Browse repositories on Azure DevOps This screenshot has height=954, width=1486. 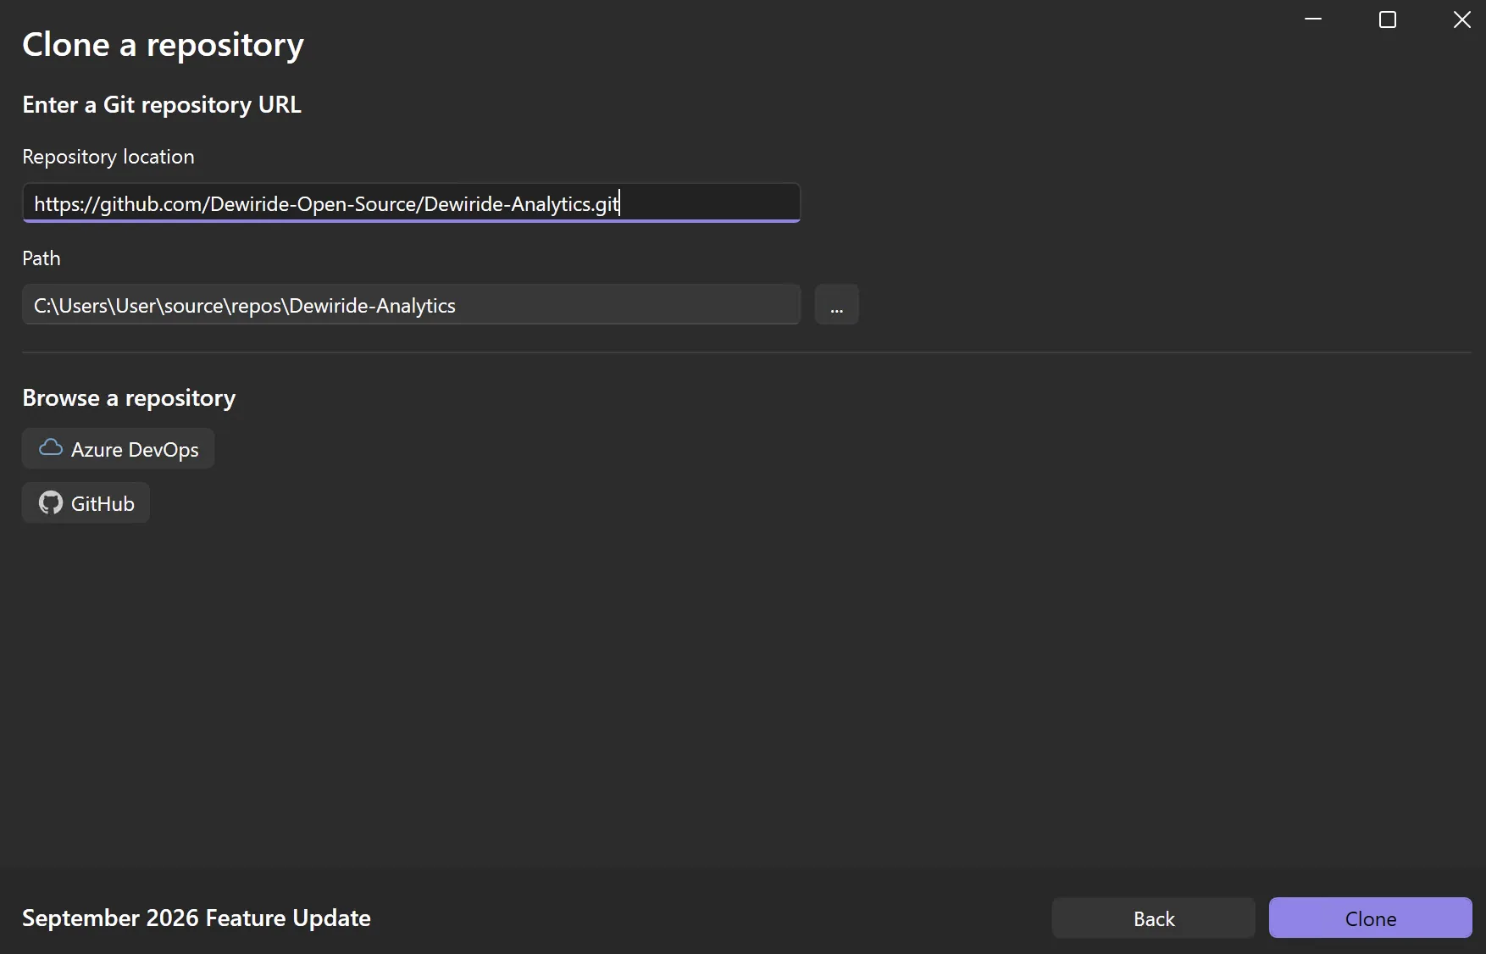coord(118,449)
